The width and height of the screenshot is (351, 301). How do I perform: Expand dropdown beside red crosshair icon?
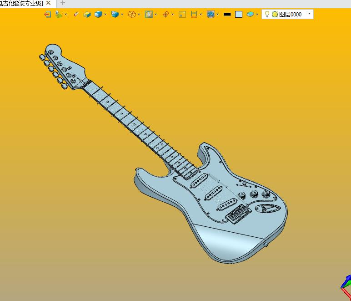click(x=173, y=14)
